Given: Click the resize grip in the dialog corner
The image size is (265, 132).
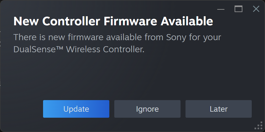Looking at the screenshot, I should (x=259, y=126).
